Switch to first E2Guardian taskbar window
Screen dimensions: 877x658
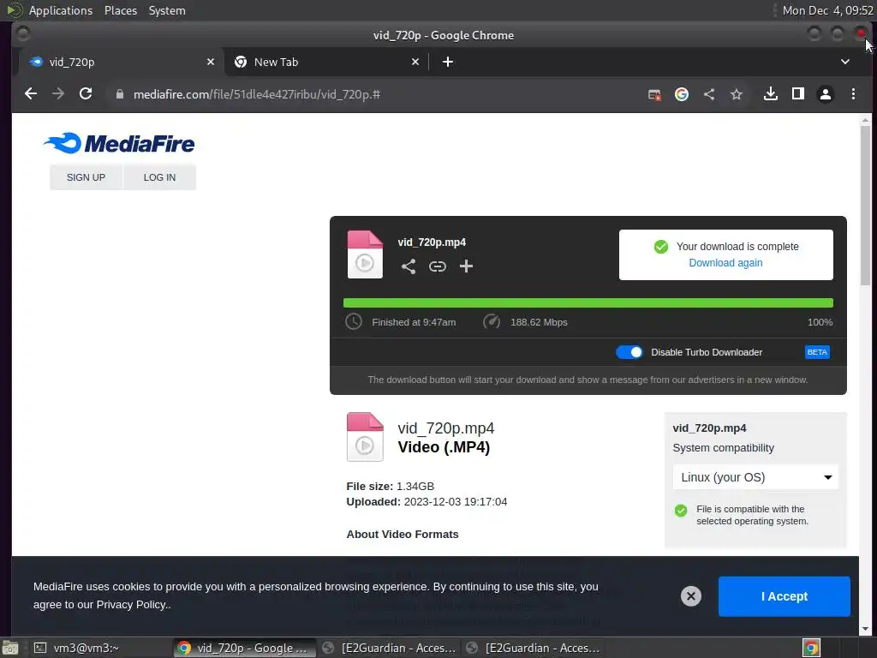pos(390,648)
